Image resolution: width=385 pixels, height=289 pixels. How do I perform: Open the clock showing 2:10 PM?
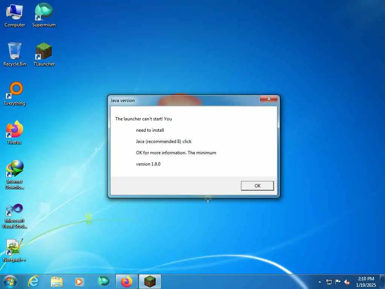click(366, 282)
